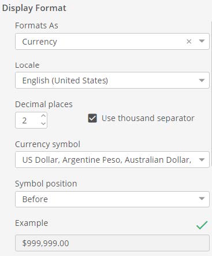
Task: Uncheck the Use thousand separator checkbox
Action: (x=92, y=118)
